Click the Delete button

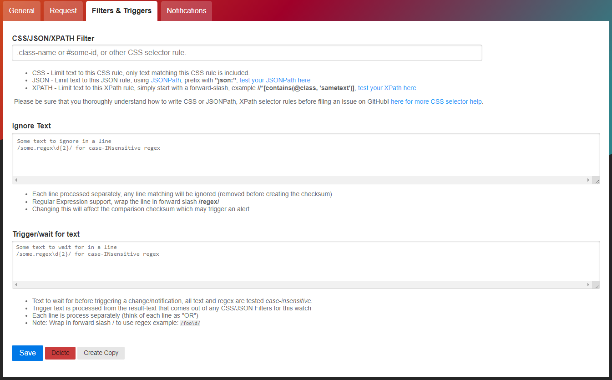click(60, 353)
